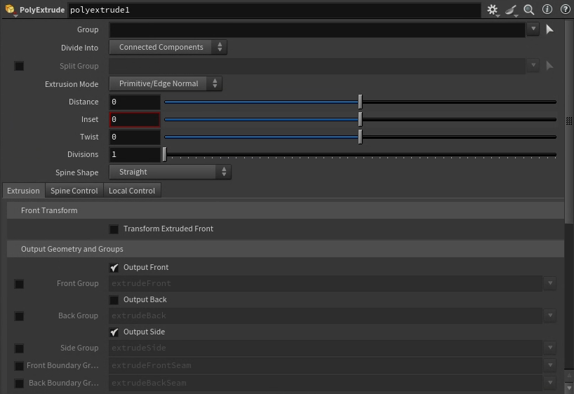Click the Group input field
574x394 pixels.
317,29
